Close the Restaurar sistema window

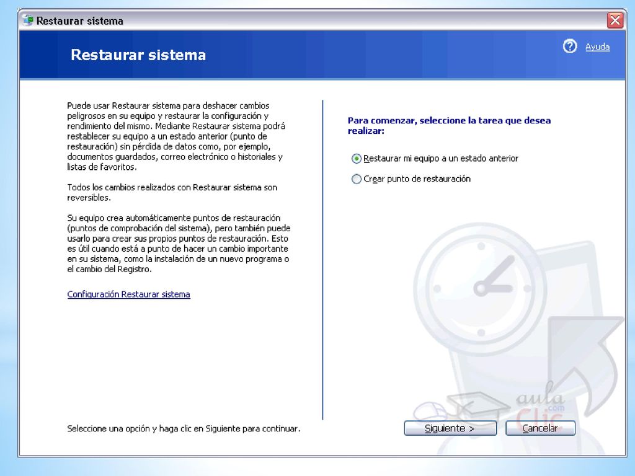point(615,20)
